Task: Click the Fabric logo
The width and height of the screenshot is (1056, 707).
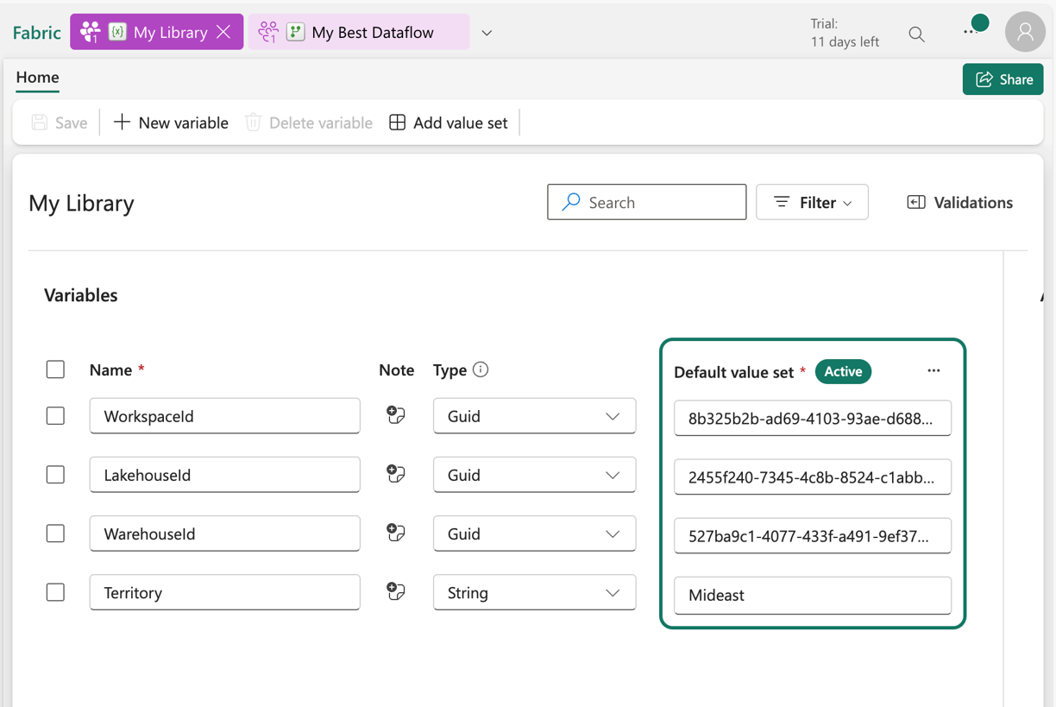Action: click(x=36, y=32)
